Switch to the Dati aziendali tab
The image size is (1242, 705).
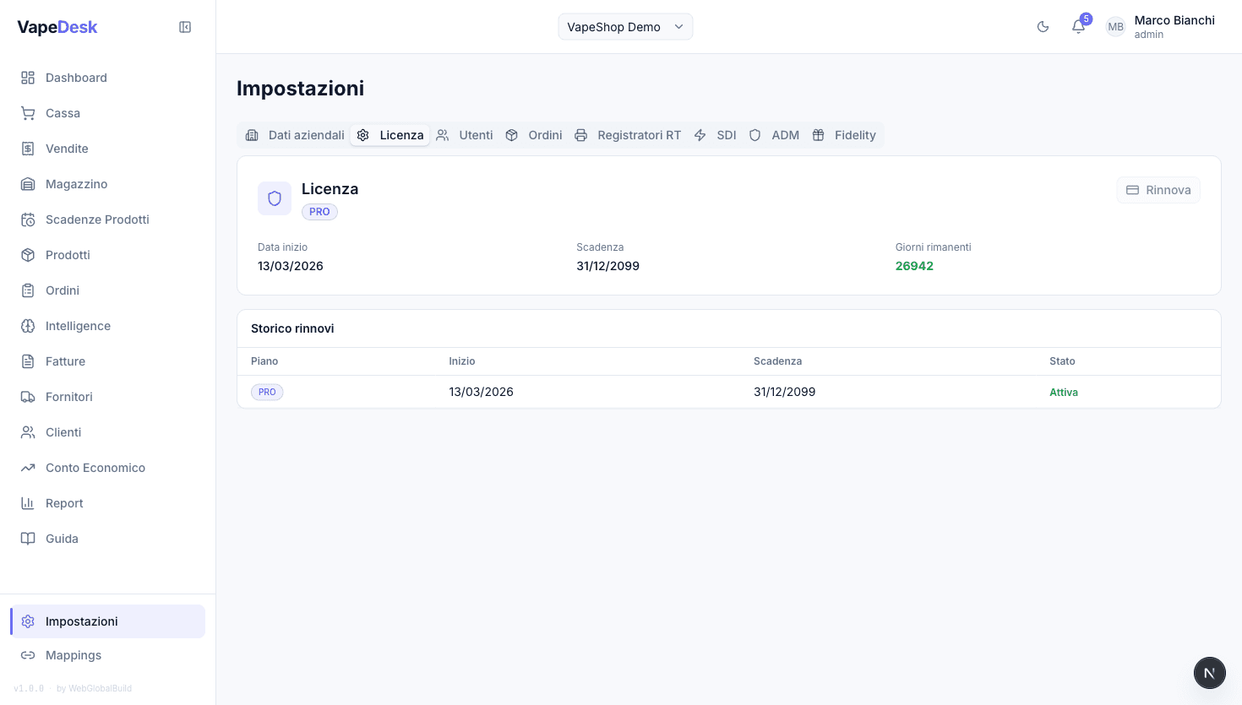pyautogui.click(x=295, y=135)
